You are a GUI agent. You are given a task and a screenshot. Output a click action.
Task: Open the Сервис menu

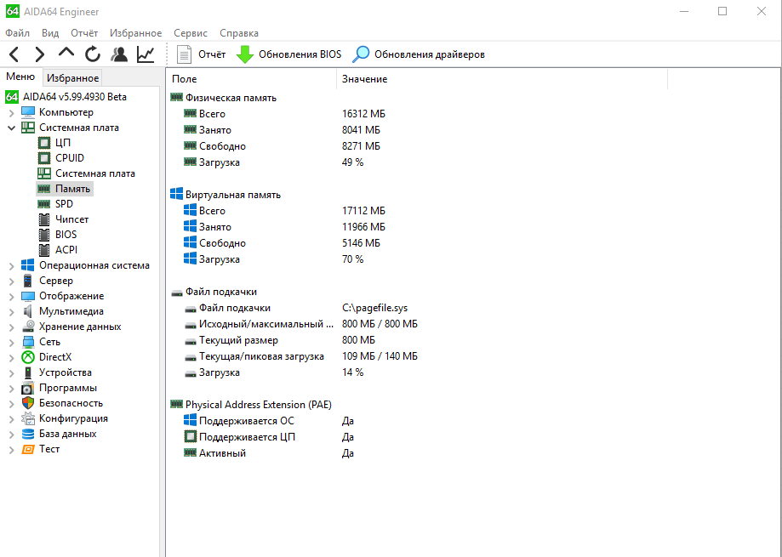click(x=191, y=33)
